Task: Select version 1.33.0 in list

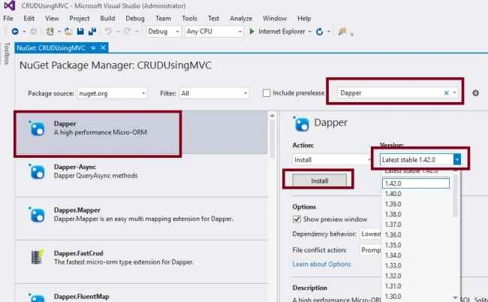Action: point(417,266)
